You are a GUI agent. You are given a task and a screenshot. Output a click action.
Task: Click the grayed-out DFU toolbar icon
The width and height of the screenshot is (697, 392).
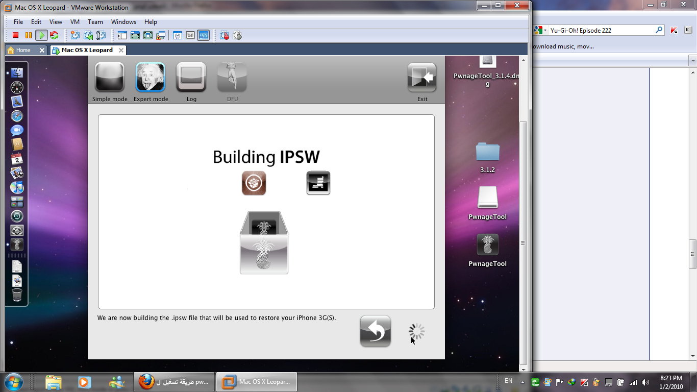point(232,78)
